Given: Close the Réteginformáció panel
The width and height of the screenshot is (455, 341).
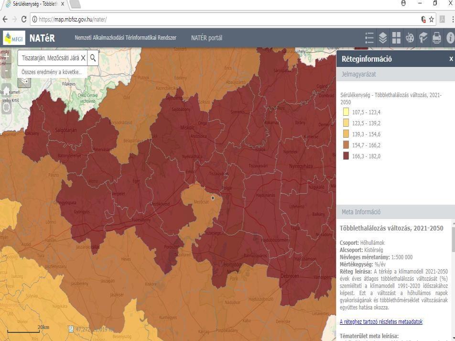Looking at the screenshot, I should point(451,59).
